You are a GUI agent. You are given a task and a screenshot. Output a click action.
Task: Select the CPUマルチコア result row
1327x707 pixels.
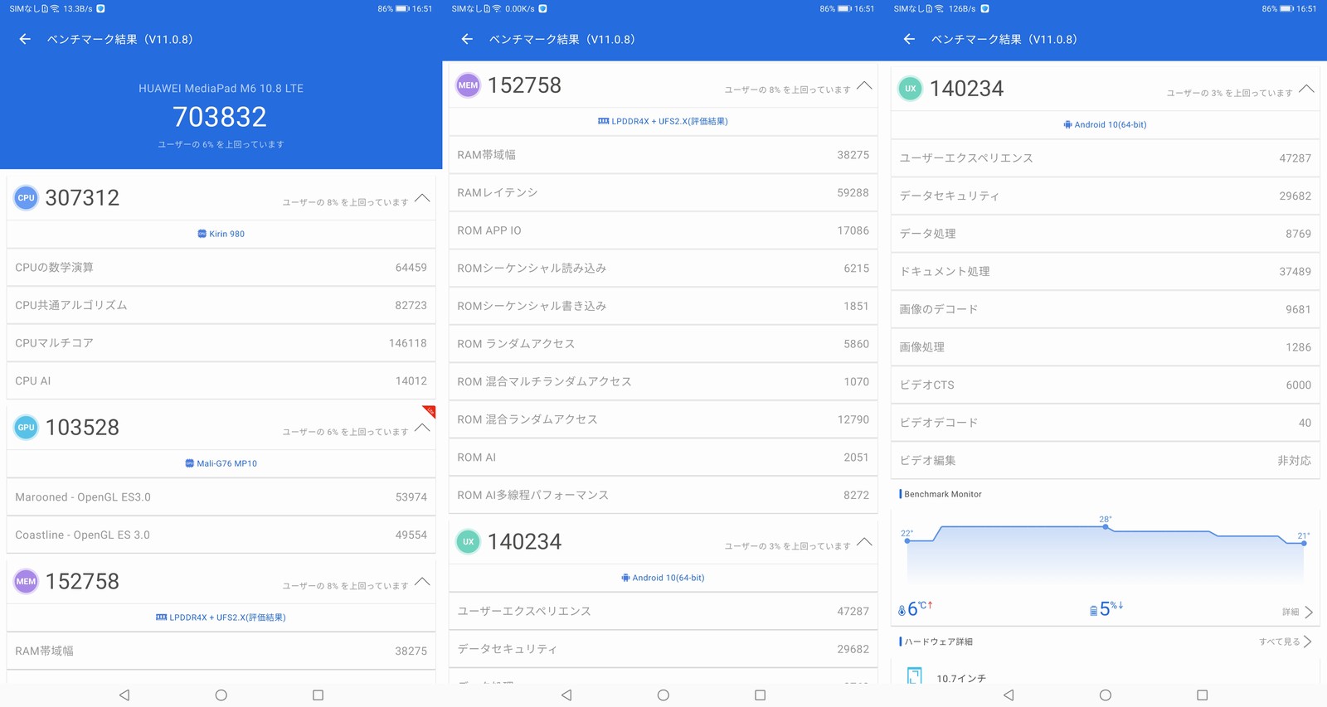pos(221,343)
